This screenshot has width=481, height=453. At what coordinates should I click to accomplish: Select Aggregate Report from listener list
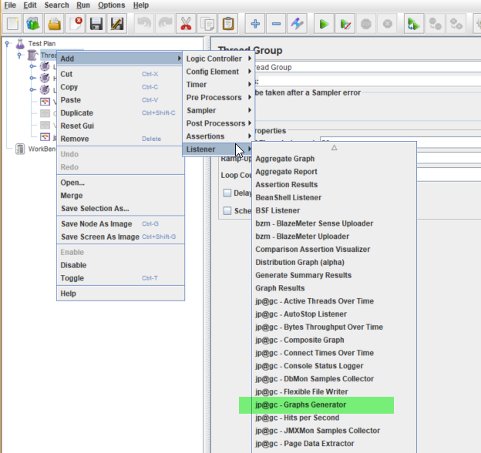286,172
